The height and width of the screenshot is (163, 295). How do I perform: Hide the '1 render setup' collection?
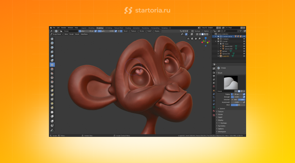(244, 36)
